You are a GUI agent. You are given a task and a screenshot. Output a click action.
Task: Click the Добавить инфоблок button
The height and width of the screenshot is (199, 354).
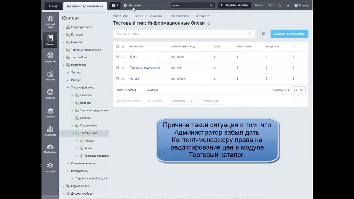click(x=289, y=34)
